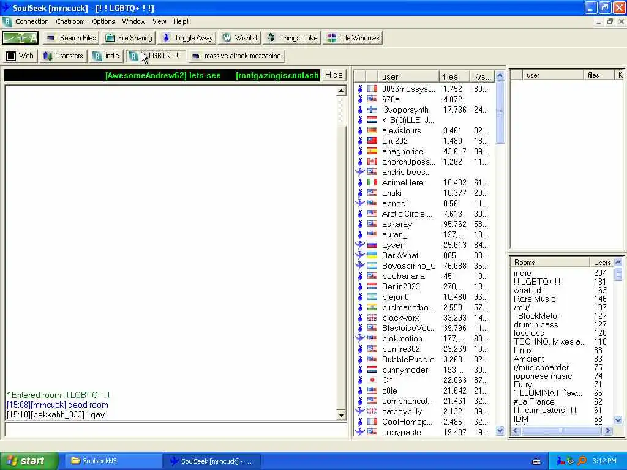Click the away bird icon for andris bees

(360, 172)
